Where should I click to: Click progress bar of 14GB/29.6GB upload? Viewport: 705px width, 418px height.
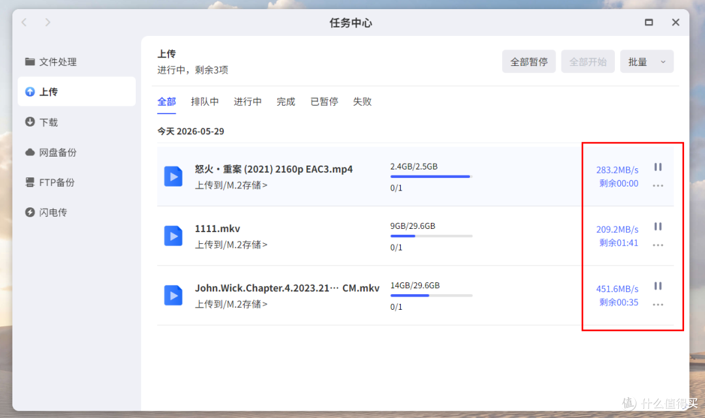pos(431,295)
